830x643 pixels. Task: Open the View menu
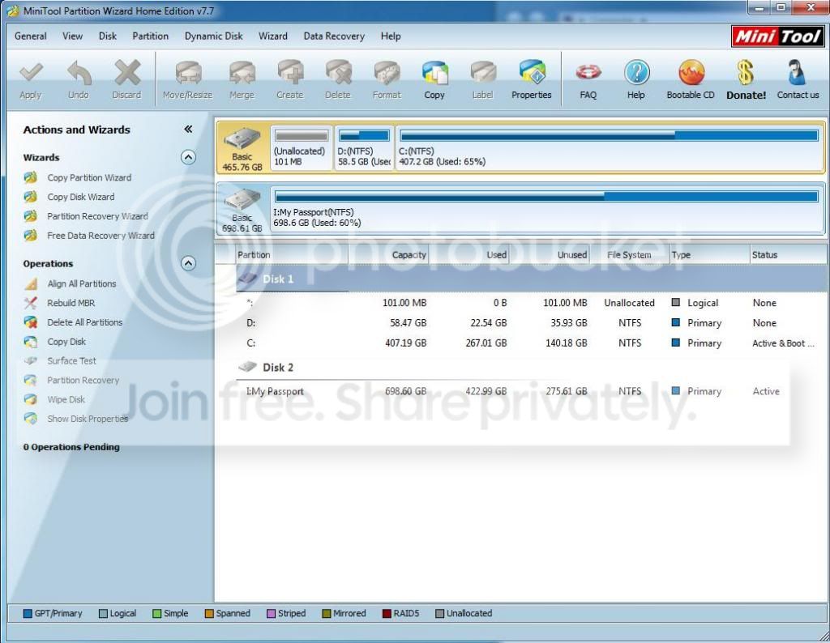[72, 36]
